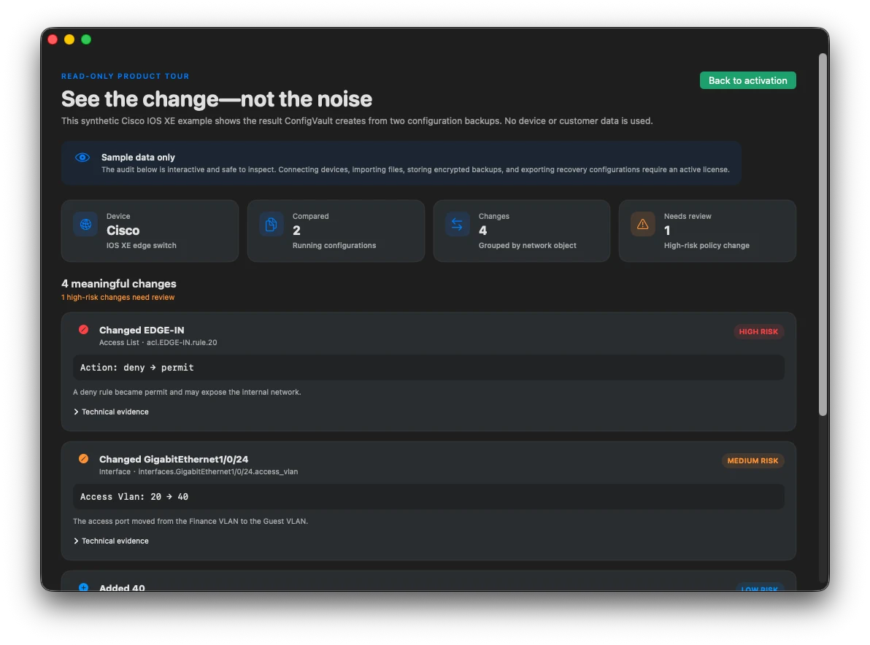This screenshot has height=645, width=870.
Task: Click the Back to activation button
Action: click(747, 80)
